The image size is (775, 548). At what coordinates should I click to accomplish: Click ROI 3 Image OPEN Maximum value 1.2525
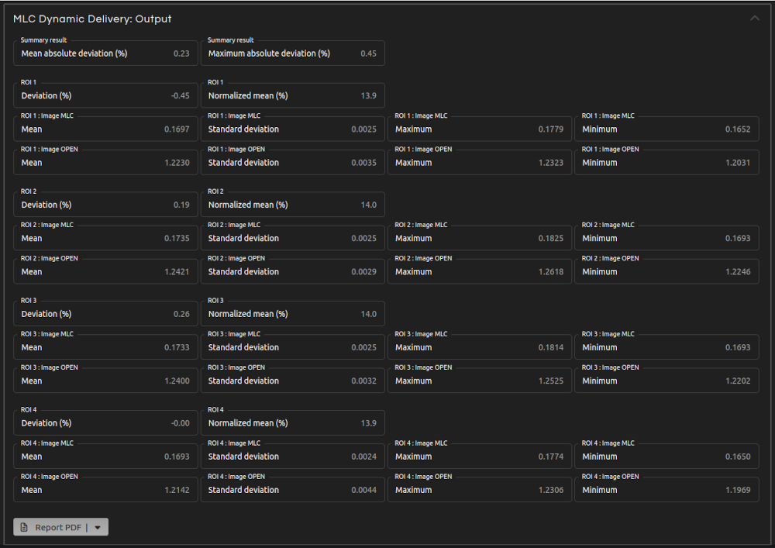pos(550,381)
